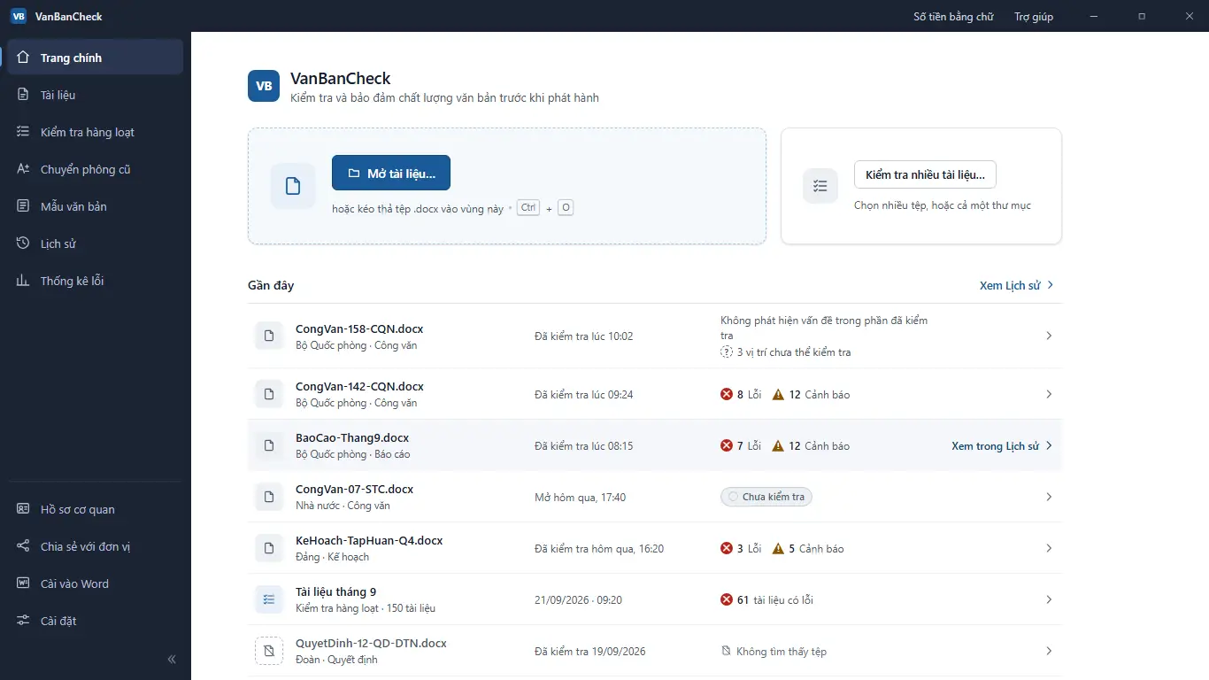Expand CongVan-158-CQN.docx row chevron
Viewport: 1209px width, 680px height.
point(1049,336)
